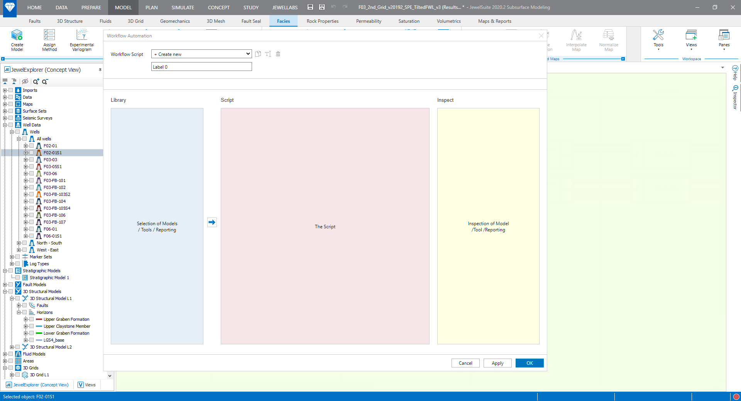Click the Upper Claystone Member cyan swatch
This screenshot has width=741, height=401.
39,326
